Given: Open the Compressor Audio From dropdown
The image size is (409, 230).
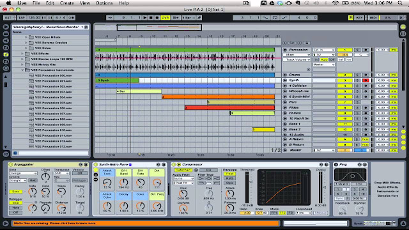Looking at the screenshot, I should click(x=183, y=179).
